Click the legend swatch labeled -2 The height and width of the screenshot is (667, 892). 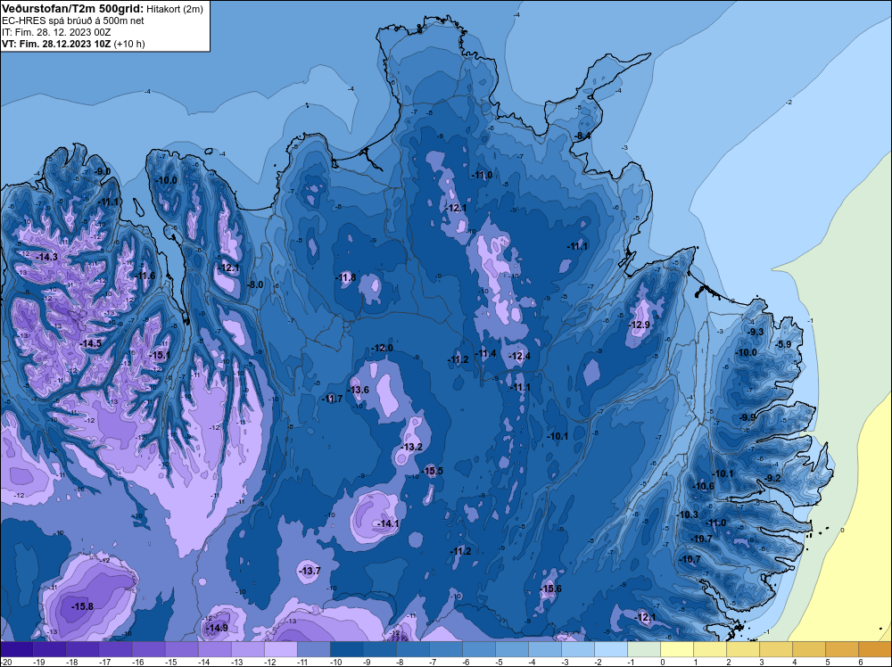coord(610,649)
